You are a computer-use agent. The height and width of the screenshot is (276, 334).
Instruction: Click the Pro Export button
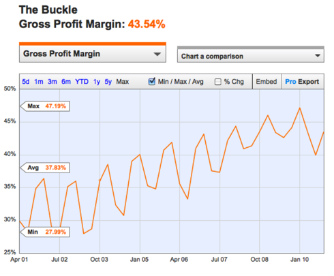click(302, 82)
